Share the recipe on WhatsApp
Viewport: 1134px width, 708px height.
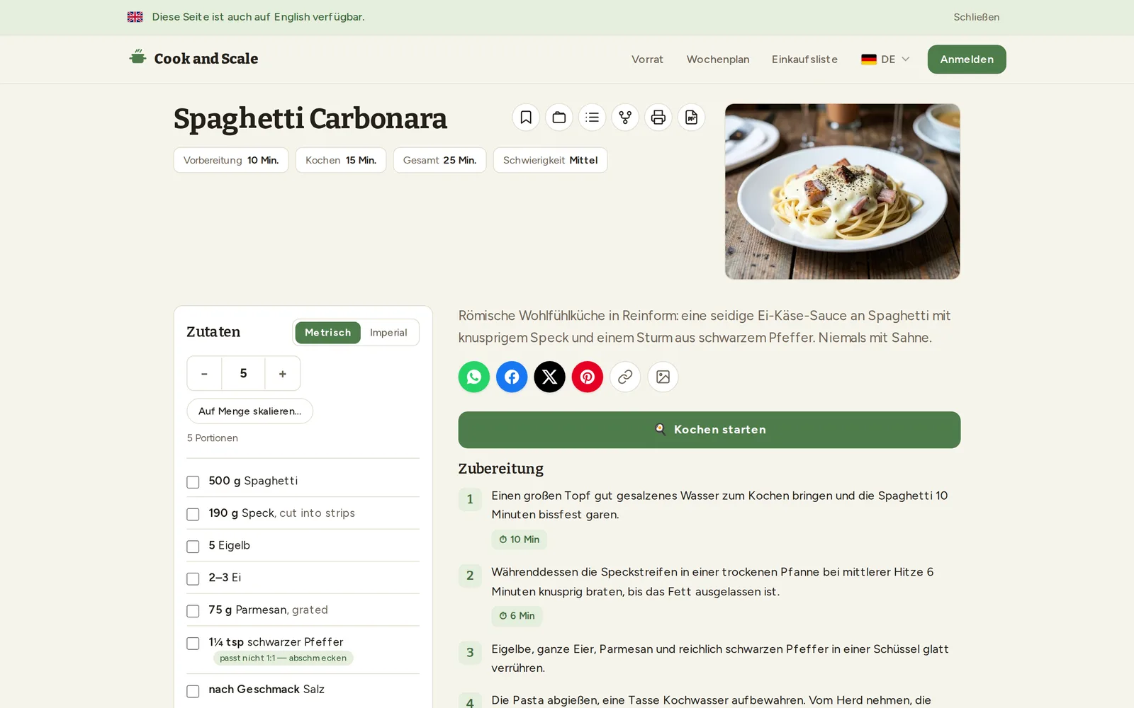pyautogui.click(x=474, y=377)
